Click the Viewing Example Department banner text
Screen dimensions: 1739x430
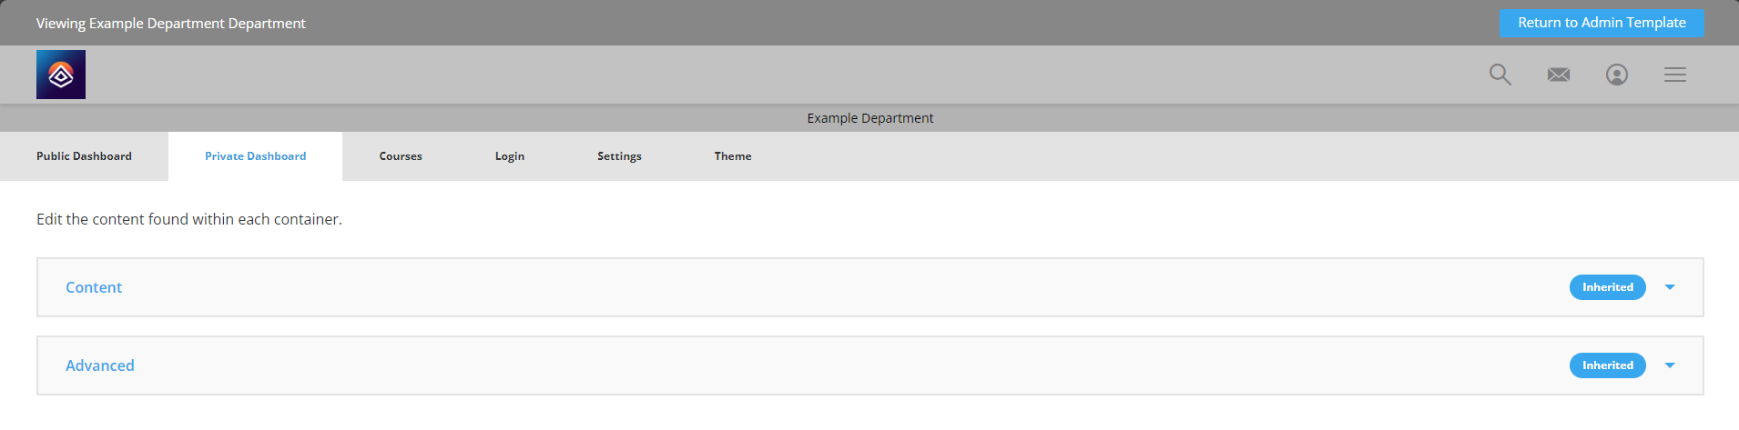171,23
